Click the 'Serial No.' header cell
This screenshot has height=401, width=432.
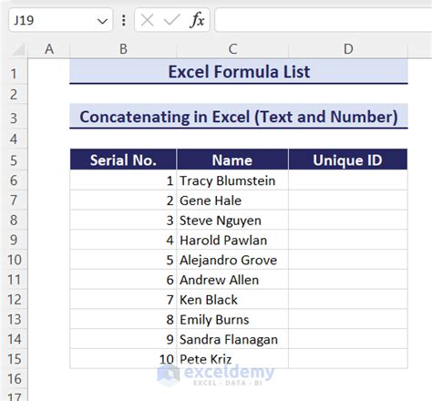(x=123, y=159)
